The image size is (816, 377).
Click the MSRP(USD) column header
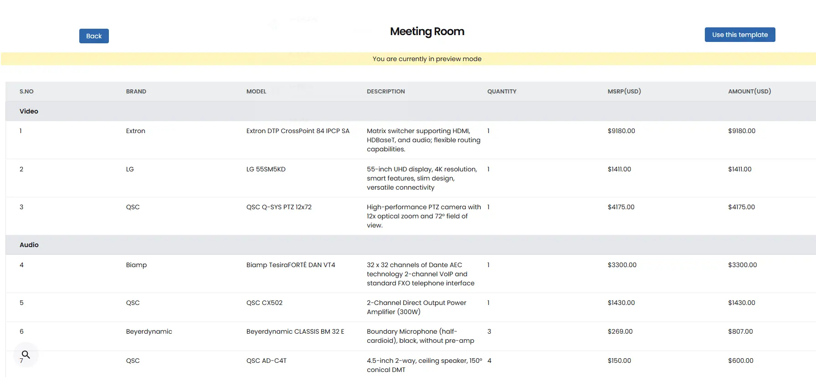coord(624,92)
